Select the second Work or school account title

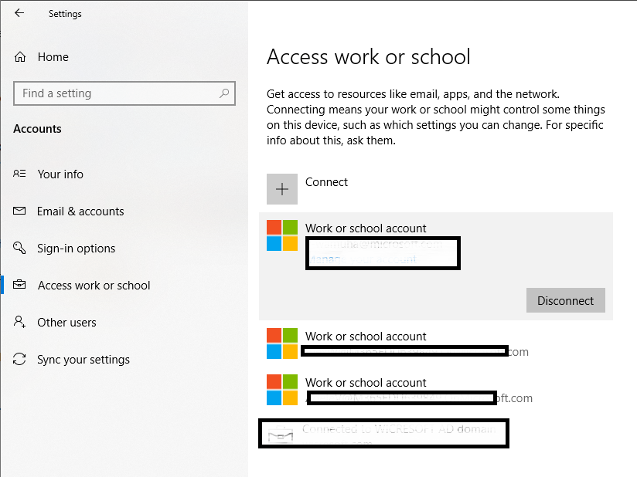pos(366,337)
